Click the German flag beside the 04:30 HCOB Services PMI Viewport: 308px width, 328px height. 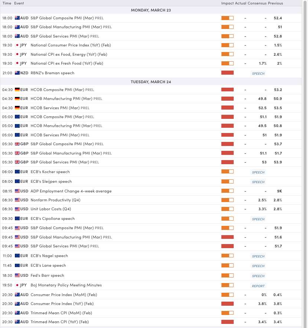pos(17,108)
